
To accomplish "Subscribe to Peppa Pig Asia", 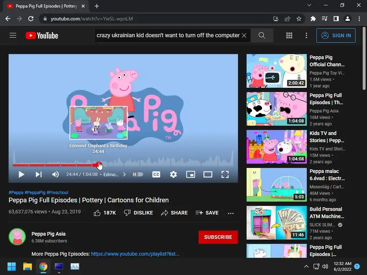I will point(218,237).
